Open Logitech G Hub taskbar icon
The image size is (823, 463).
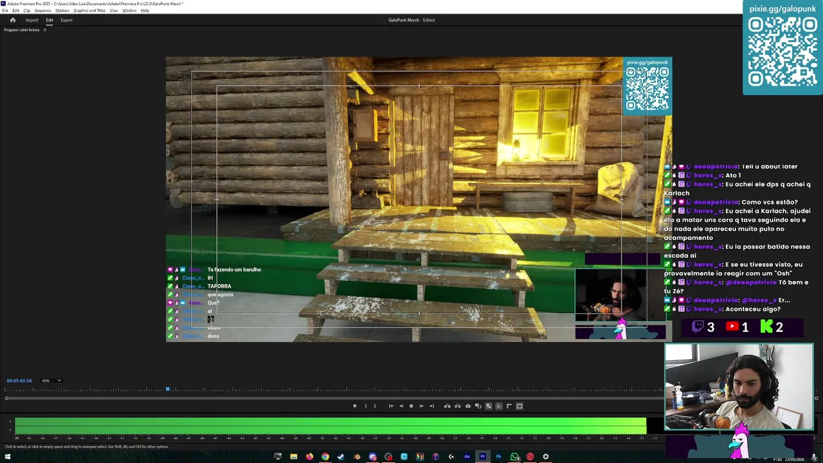coord(451,457)
